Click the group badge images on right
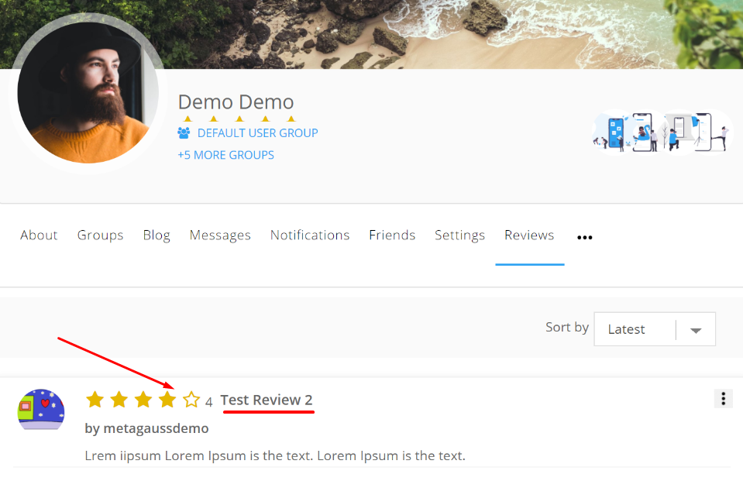The height and width of the screenshot is (481, 743). [x=661, y=132]
